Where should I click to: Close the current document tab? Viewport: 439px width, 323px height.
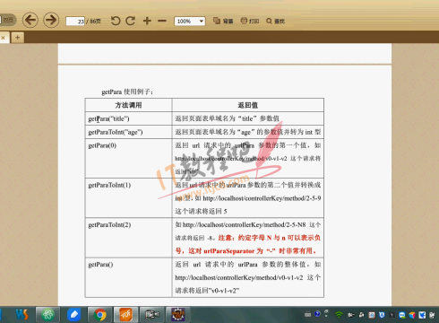(x=3, y=38)
